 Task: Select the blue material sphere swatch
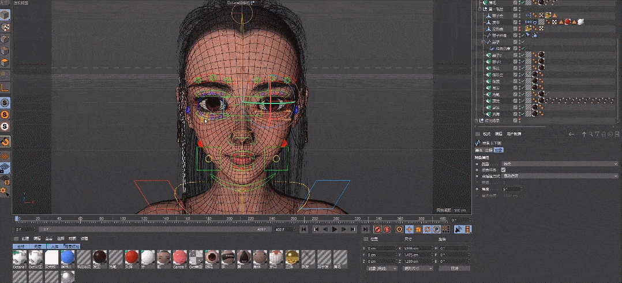(68, 256)
